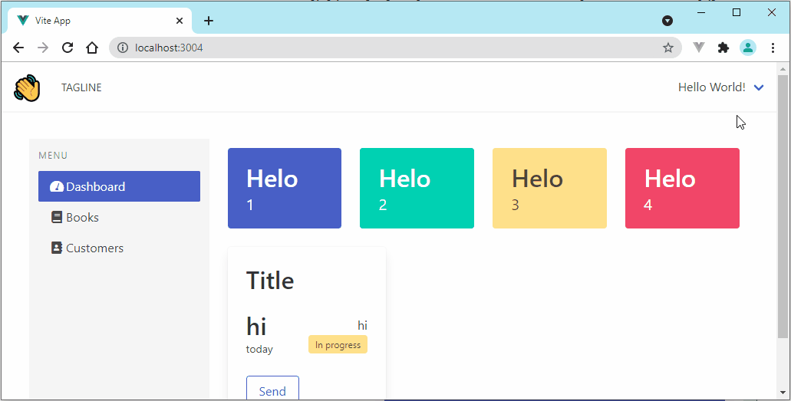Image resolution: width=791 pixels, height=401 pixels.
Task: Open a new browser tab
Action: pyautogui.click(x=209, y=21)
